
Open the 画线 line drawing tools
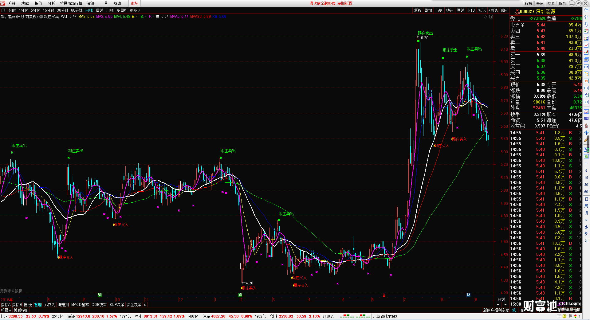pyautogui.click(x=461, y=10)
